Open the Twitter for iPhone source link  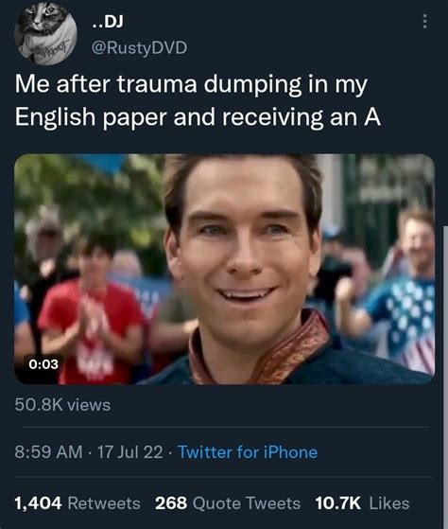[x=248, y=452]
